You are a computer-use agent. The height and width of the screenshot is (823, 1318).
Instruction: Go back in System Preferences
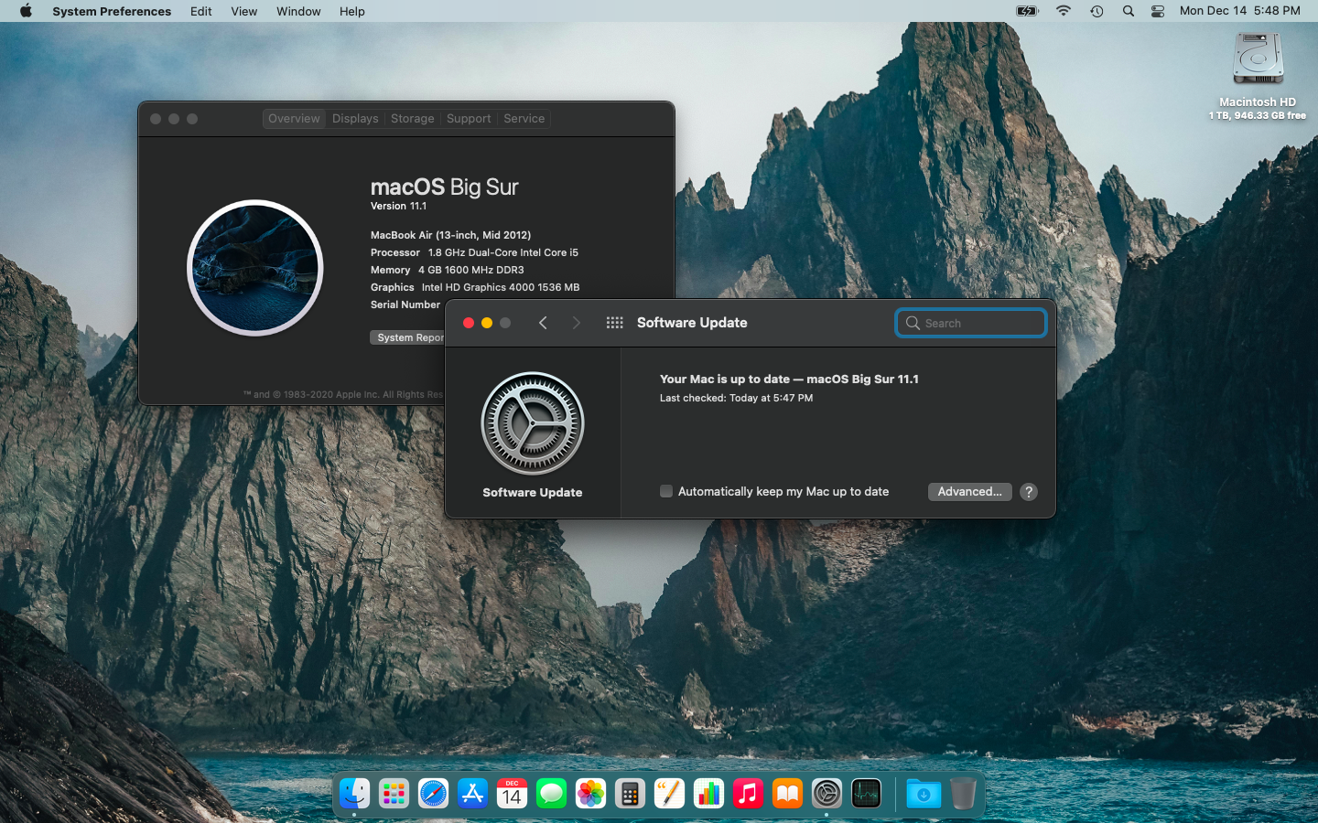543,323
